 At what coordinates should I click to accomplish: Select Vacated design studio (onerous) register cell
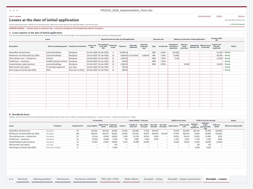(x=27, y=64)
